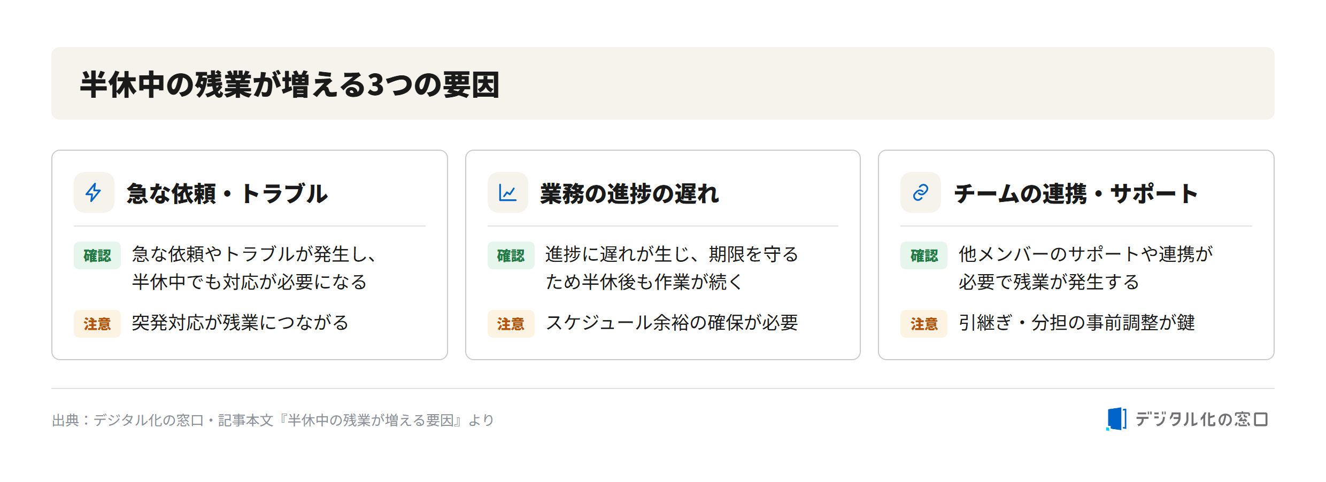
Task: Click the text 進捗に遅れが生じ、期限を守る
Action: coord(672,254)
